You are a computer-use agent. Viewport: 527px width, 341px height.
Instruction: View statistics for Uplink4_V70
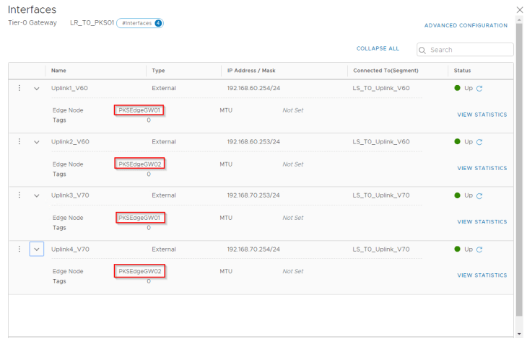(x=482, y=275)
